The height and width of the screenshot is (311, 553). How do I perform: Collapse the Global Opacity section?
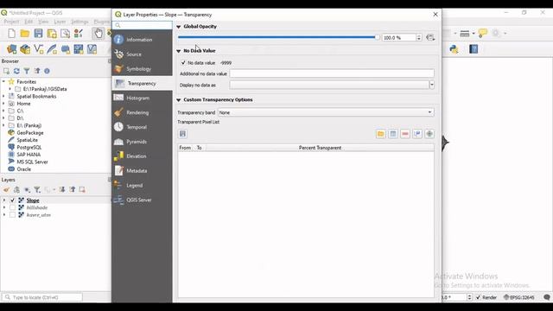pyautogui.click(x=179, y=27)
